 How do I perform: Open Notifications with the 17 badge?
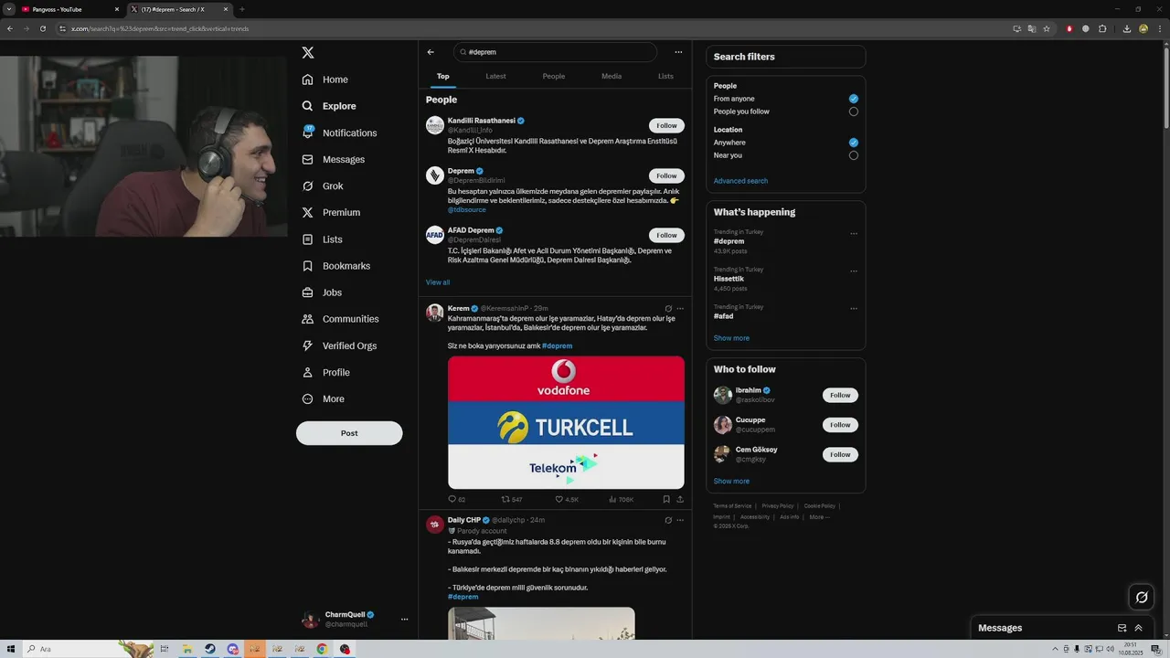[339, 133]
